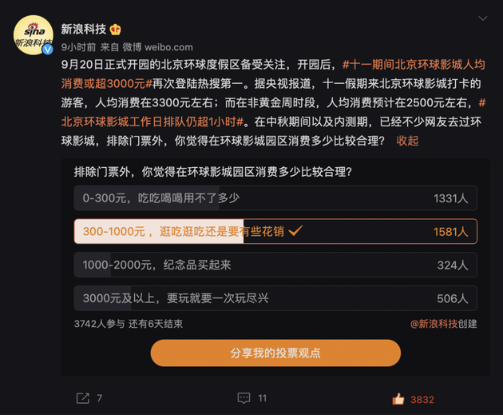Click the poll question title text
The image size is (503, 415).
coord(212,170)
